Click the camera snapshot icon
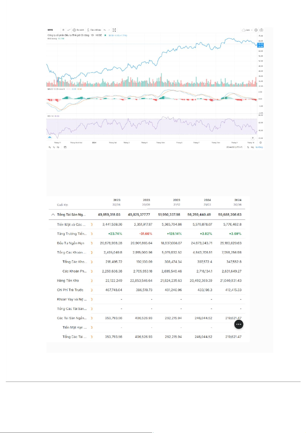The height and width of the screenshot is (433, 306). click(x=261, y=30)
